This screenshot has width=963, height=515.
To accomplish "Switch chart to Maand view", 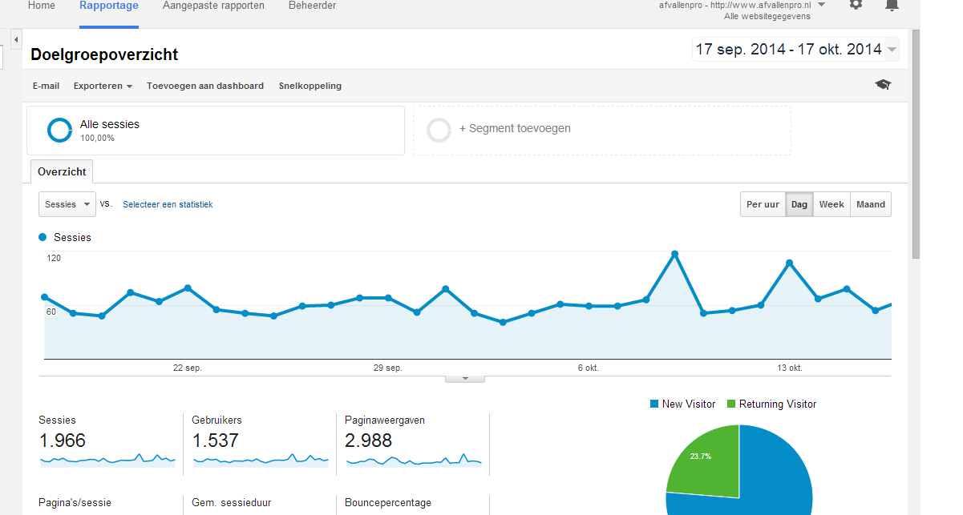I will point(871,204).
